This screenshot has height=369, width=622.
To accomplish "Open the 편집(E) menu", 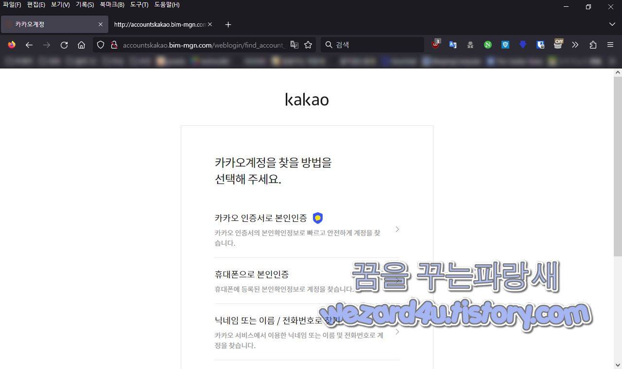I will click(36, 5).
